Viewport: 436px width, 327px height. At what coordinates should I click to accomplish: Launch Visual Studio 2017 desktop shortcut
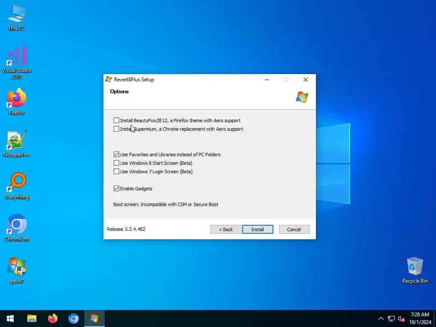click(17, 62)
